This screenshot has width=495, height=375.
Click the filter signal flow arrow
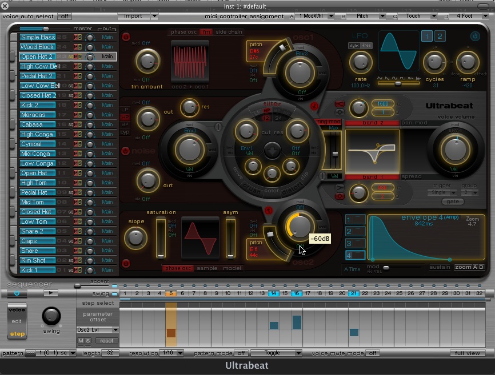(272, 151)
